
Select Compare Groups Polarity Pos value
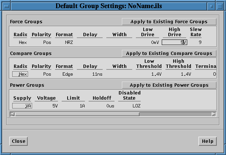pos(47,74)
